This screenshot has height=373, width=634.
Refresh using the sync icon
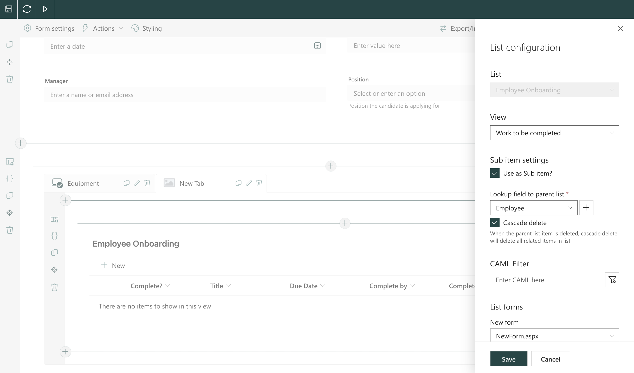tap(27, 9)
